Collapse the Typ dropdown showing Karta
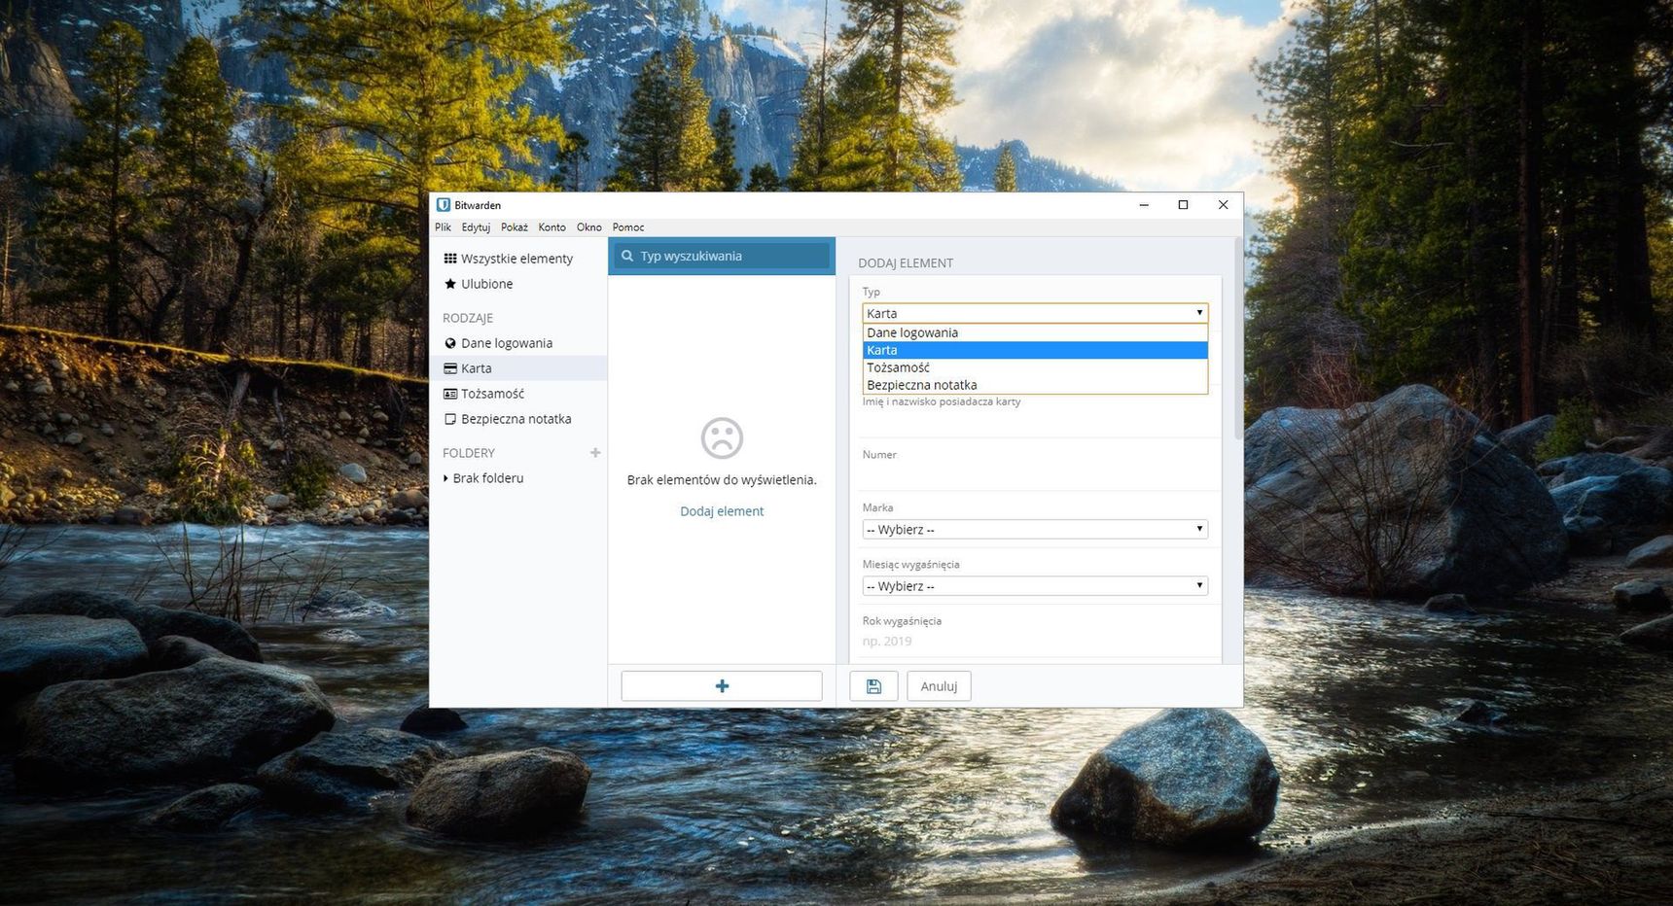This screenshot has width=1673, height=906. tap(1035, 313)
